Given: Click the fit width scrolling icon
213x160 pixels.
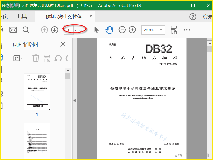Looking at the screenshot, I should (174, 30).
